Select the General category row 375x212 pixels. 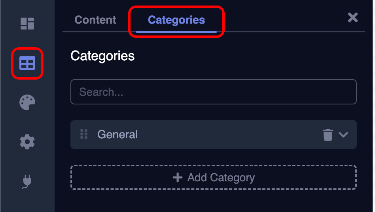pos(214,135)
